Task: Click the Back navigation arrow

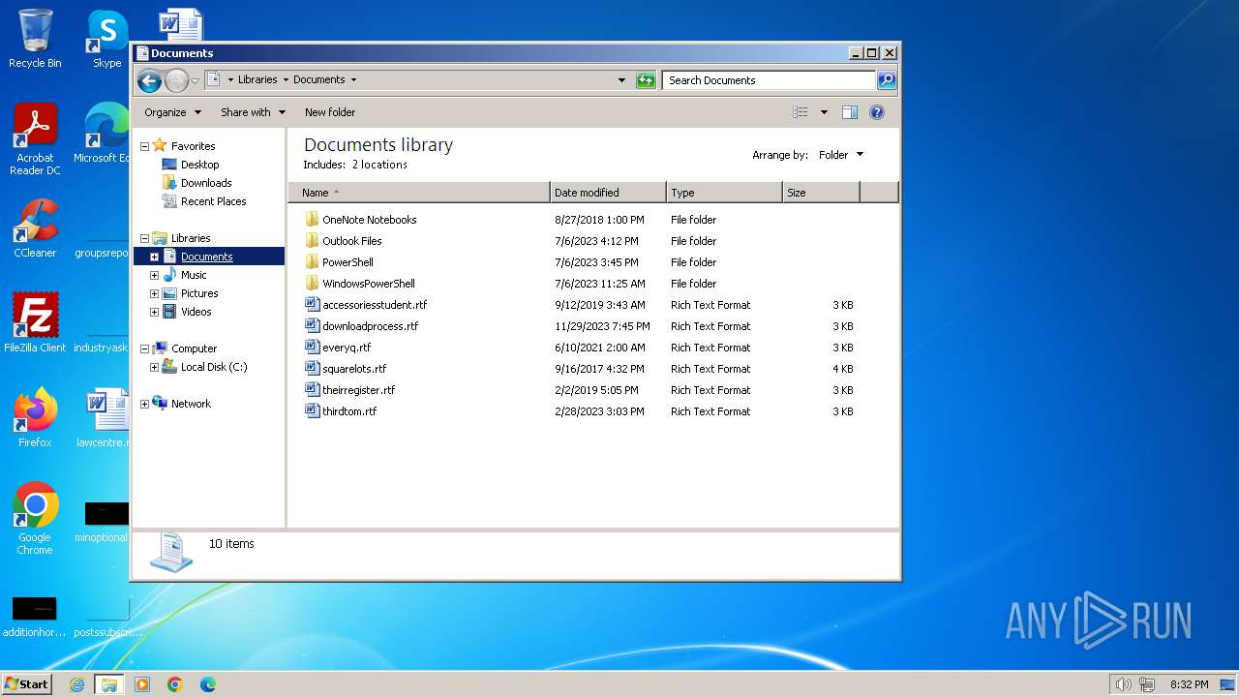Action: (149, 80)
